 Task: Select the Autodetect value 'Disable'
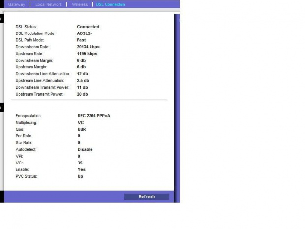pyautogui.click(x=85, y=149)
